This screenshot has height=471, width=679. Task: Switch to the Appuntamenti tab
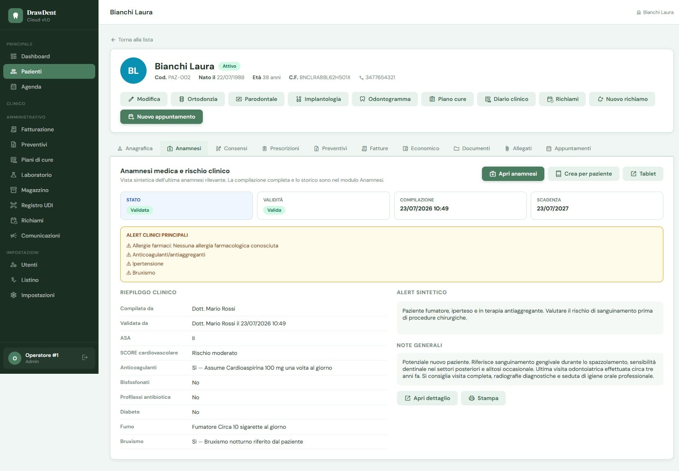click(569, 149)
